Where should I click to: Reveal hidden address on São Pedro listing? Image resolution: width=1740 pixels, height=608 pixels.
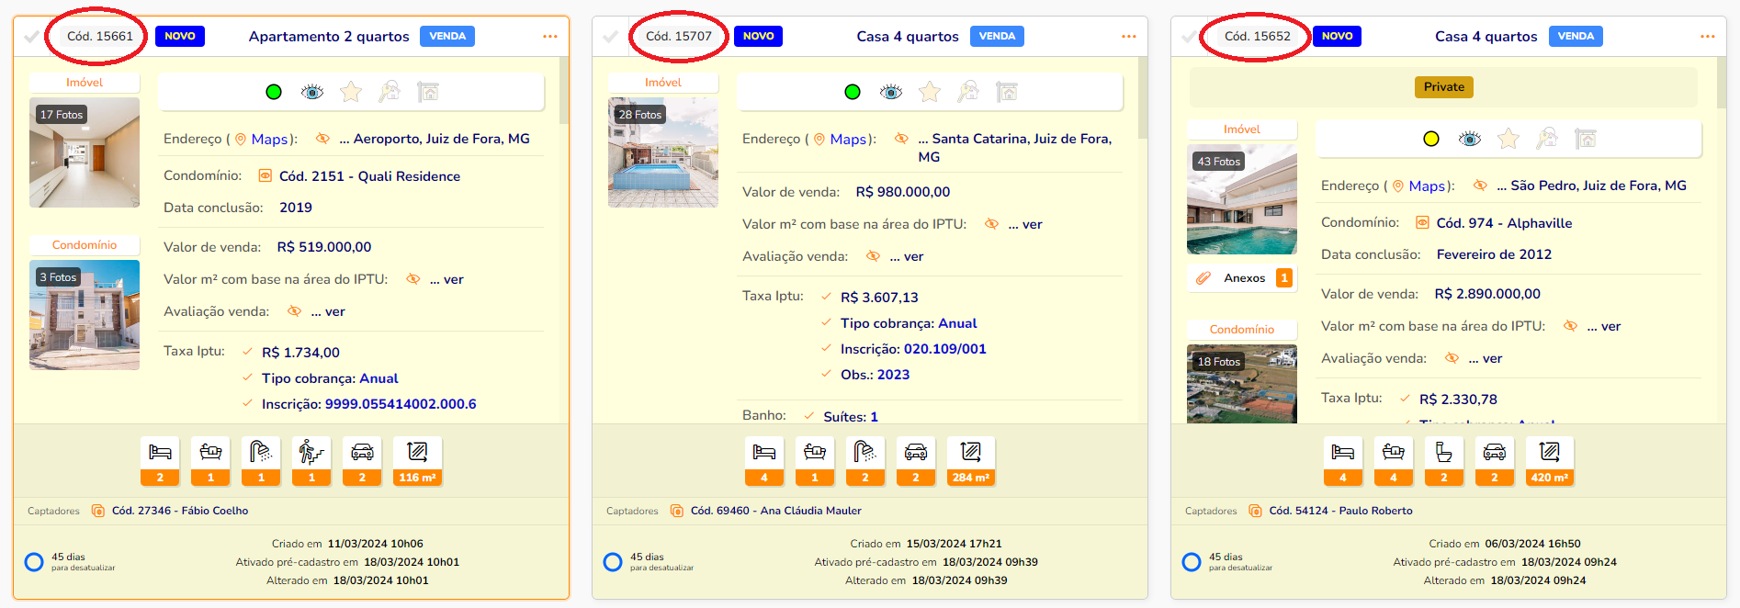pos(1480,186)
